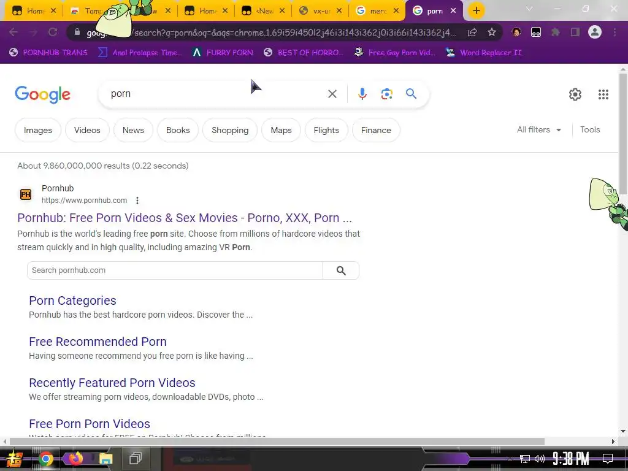The image size is (628, 471).
Task: Click the site search magnifier button
Action: click(x=341, y=270)
